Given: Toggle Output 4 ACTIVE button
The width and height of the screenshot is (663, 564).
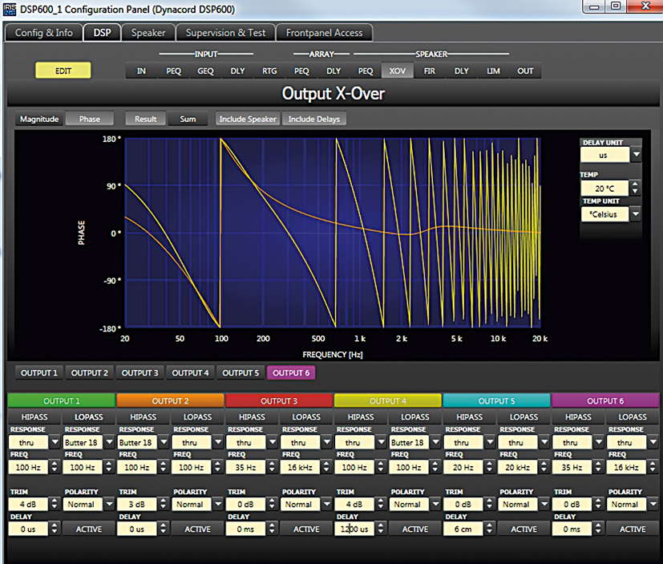Looking at the screenshot, I should point(415,529).
